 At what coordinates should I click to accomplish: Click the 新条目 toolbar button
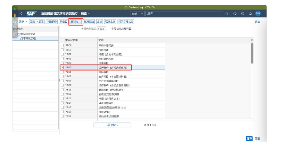(x=63, y=22)
